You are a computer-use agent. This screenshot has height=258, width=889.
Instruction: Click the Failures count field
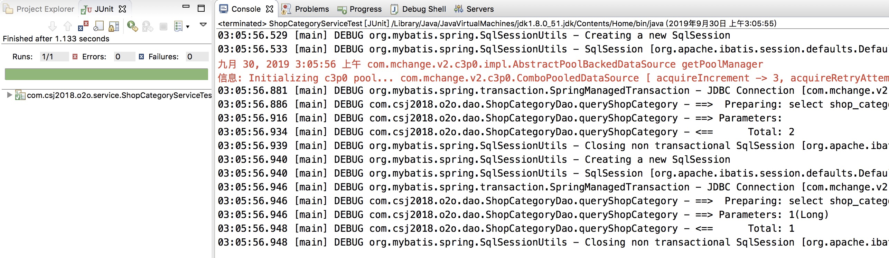pos(197,57)
